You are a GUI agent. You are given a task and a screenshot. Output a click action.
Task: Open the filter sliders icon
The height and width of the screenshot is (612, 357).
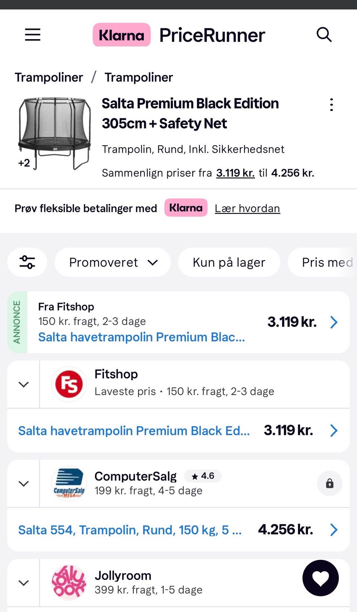click(x=27, y=262)
